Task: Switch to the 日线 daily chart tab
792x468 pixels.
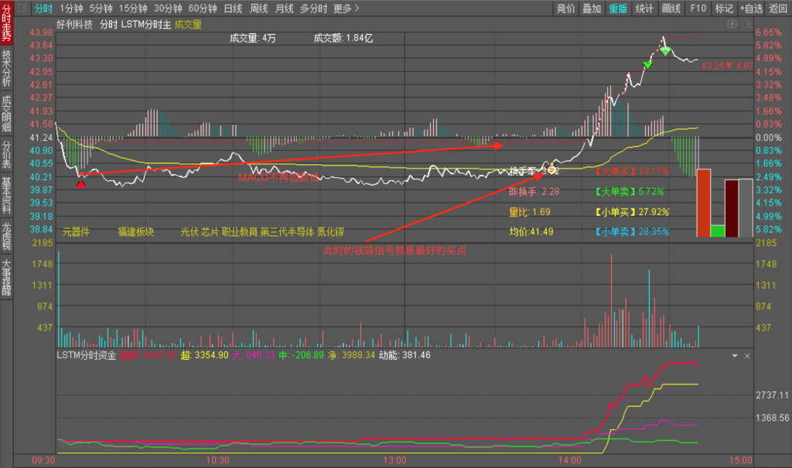Action: [x=232, y=9]
